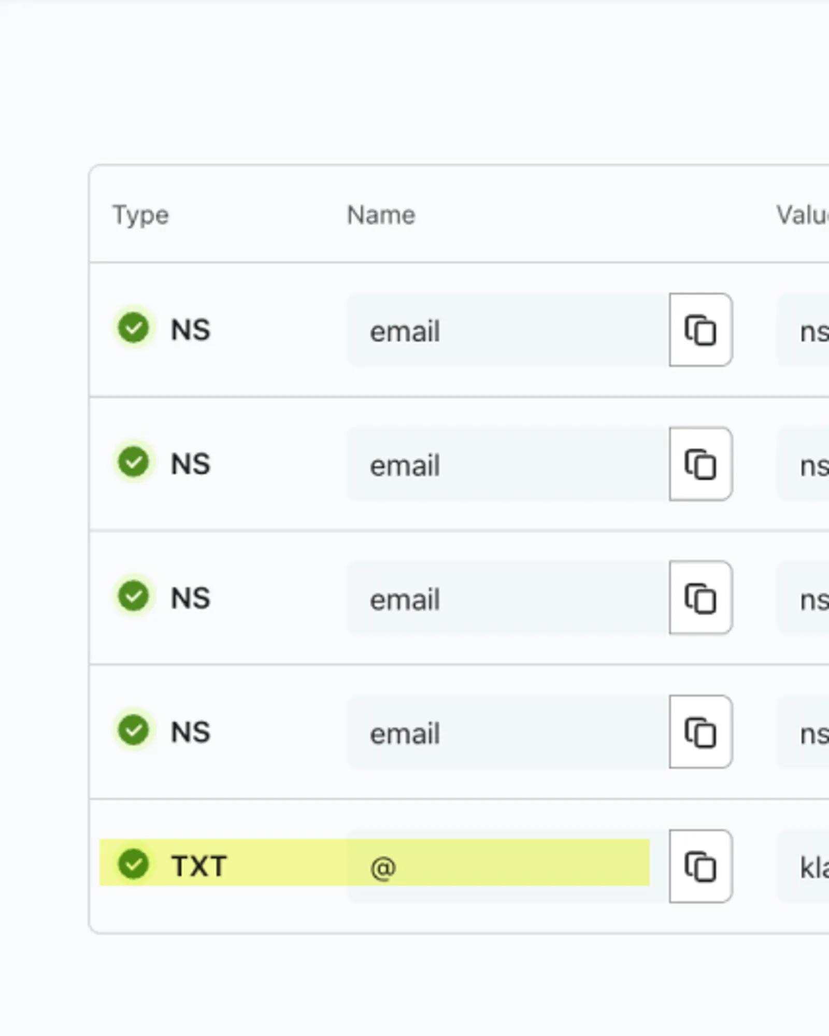
Task: Select the email name field in third row
Action: (508, 598)
